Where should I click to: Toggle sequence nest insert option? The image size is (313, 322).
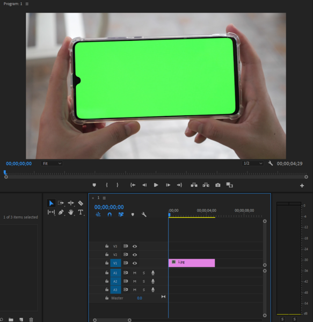click(98, 215)
